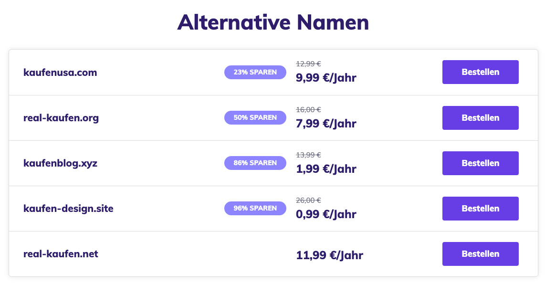Open the real-kaufen.org domain link
Viewport: 545px width, 284px height.
click(x=61, y=118)
